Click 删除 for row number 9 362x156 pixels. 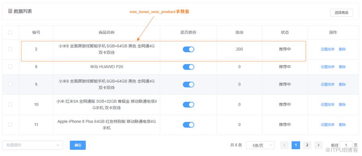[342, 84]
